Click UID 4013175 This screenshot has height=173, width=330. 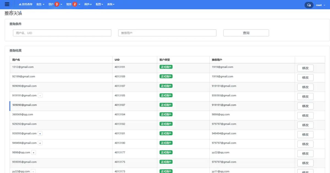(120, 162)
